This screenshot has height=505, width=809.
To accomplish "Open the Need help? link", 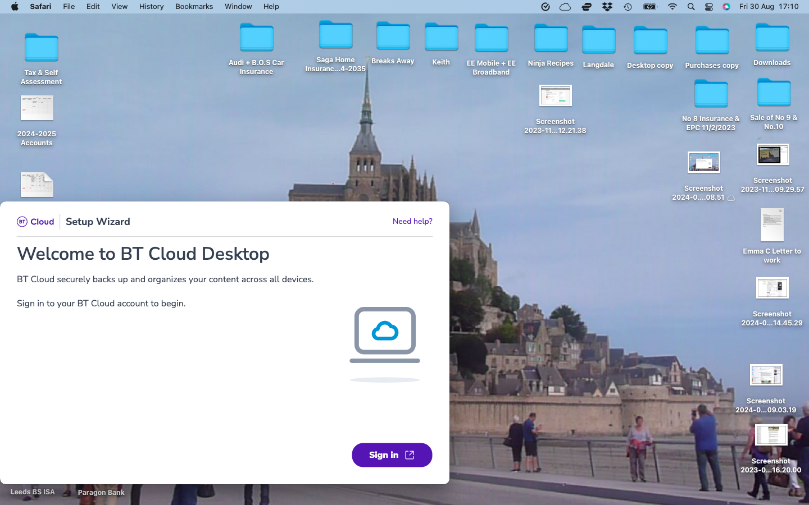I will point(412,222).
